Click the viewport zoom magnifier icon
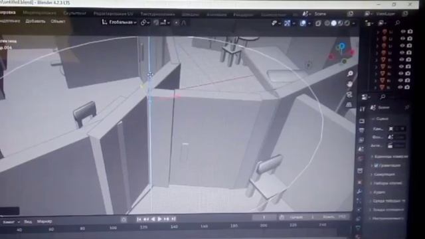 point(350,74)
